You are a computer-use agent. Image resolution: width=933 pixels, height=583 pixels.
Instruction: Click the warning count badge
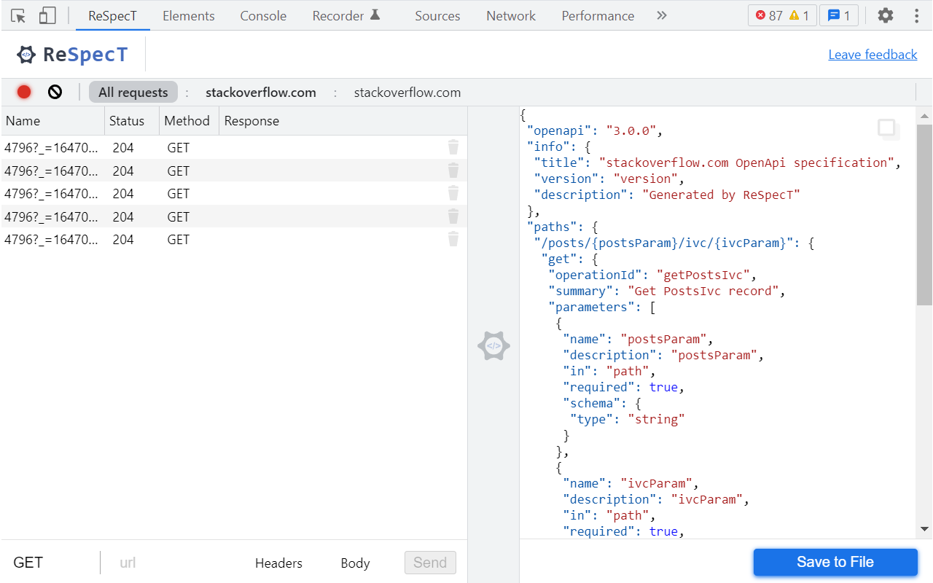coord(798,15)
